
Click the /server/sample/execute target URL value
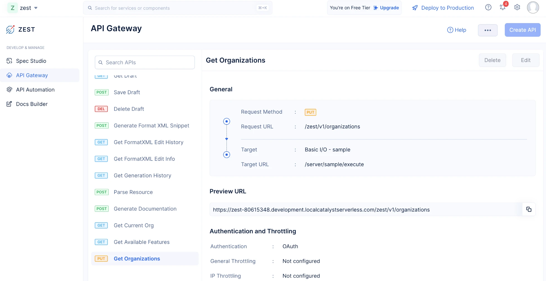334,164
